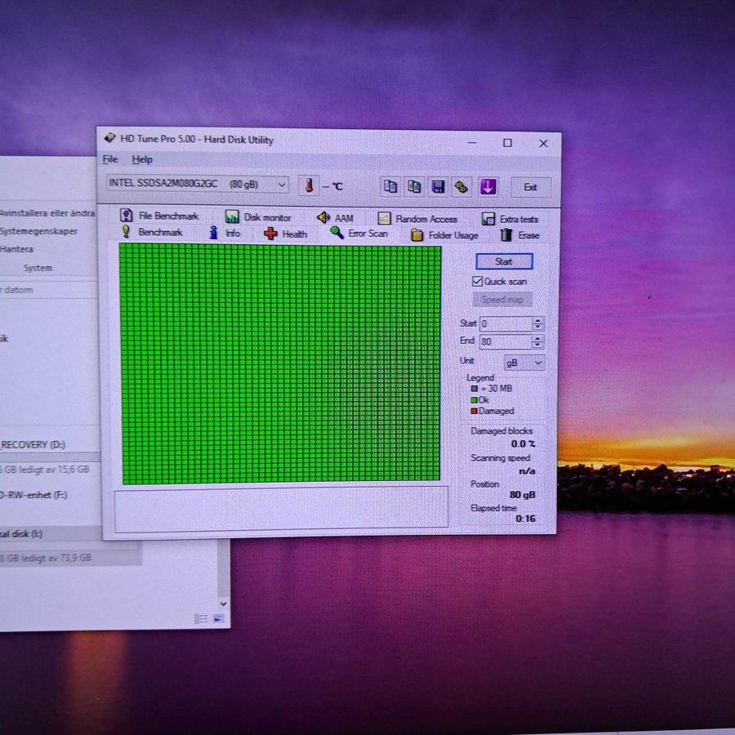Click the Exit button
Image resolution: width=735 pixels, height=735 pixels.
tap(531, 188)
